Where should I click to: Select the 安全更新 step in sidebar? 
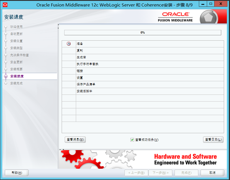(16, 62)
